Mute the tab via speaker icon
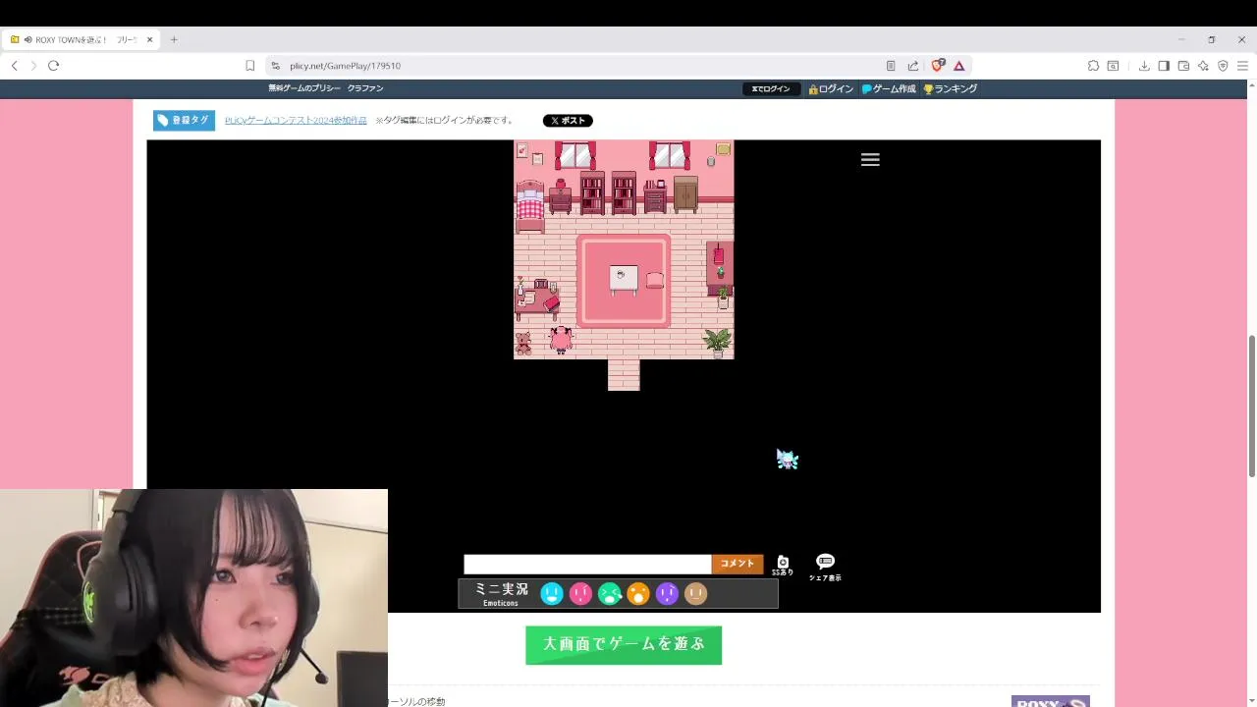Screen dimensions: 1257x707 tap(27, 39)
